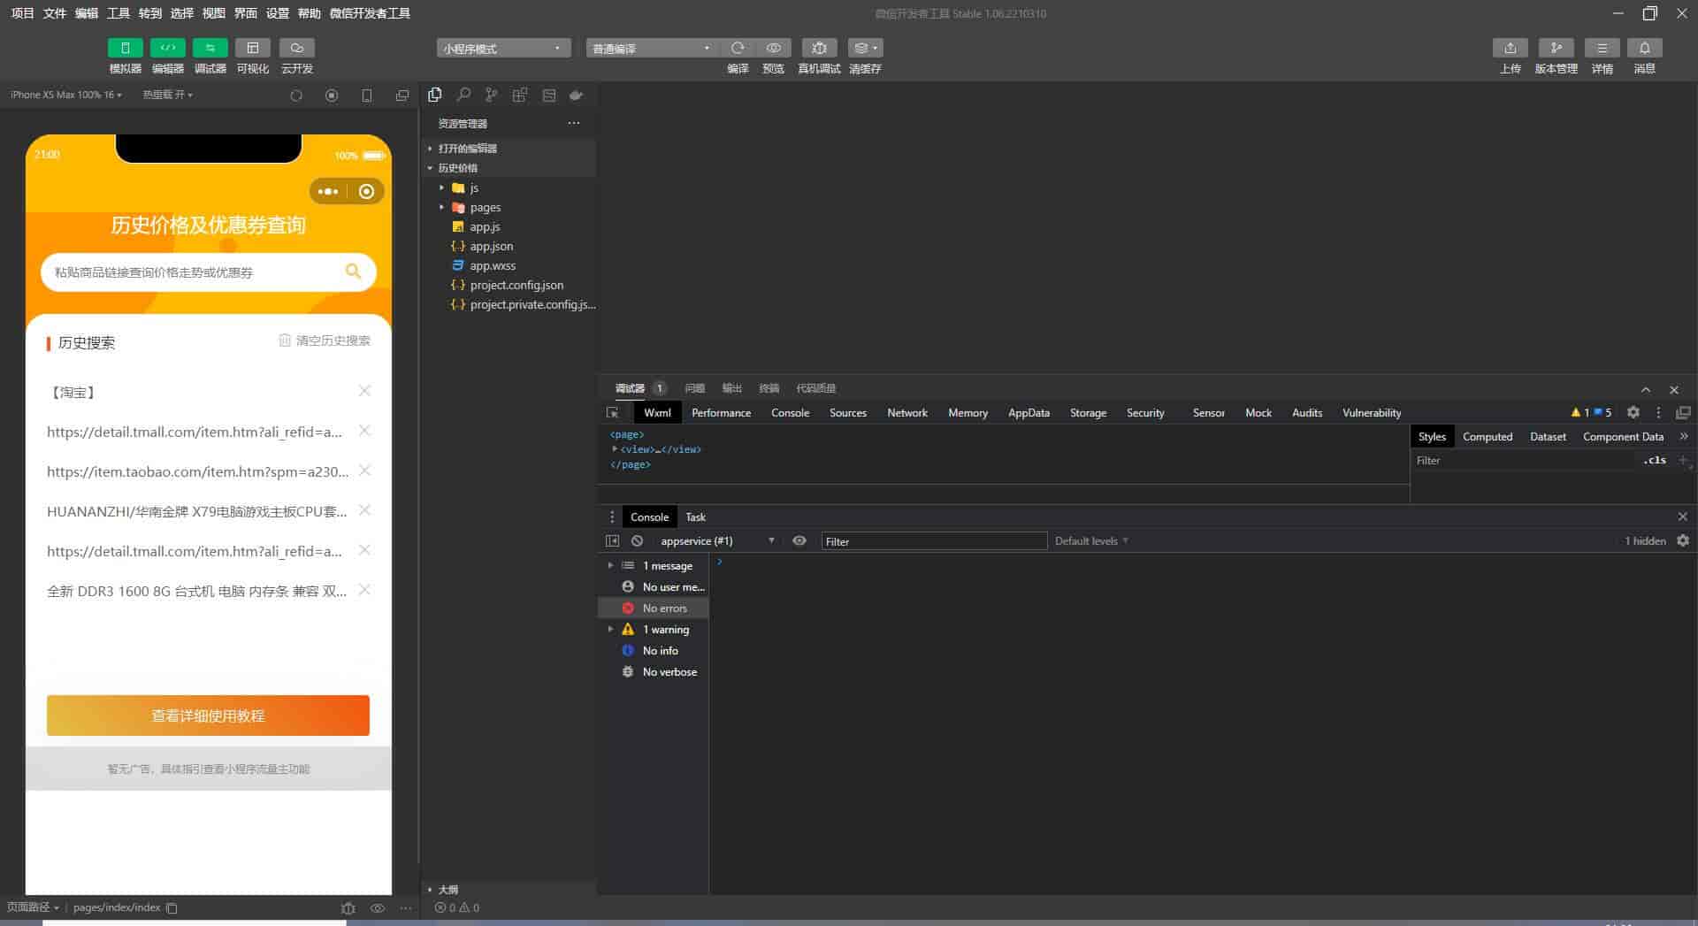Click the console Filter input field
1698x926 pixels.
tap(933, 541)
